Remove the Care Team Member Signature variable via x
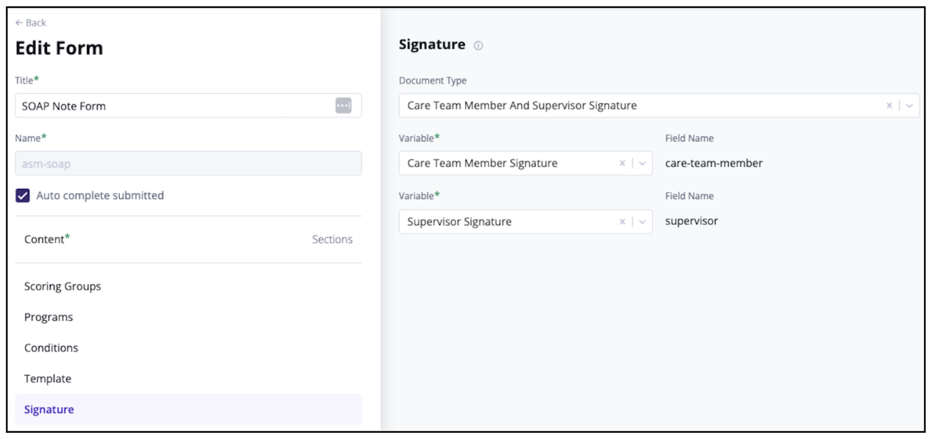Viewport: 933px width, 439px height. tap(622, 163)
